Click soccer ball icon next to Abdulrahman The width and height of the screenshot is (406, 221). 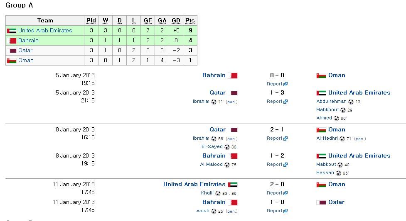(x=351, y=102)
